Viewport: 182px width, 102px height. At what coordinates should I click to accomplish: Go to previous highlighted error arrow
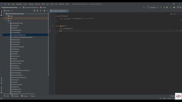178,14
